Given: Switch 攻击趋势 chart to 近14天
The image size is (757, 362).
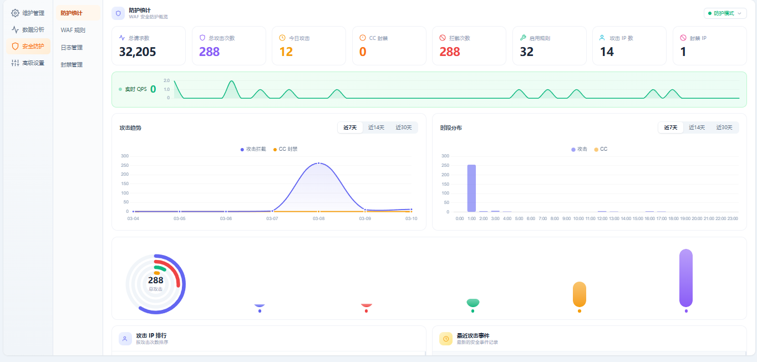Looking at the screenshot, I should click(x=376, y=128).
